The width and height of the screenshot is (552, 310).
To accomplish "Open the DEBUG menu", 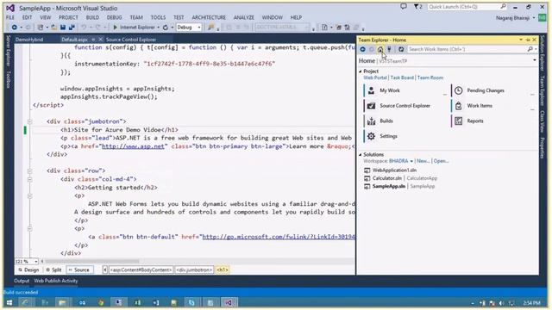I will tap(115, 17).
